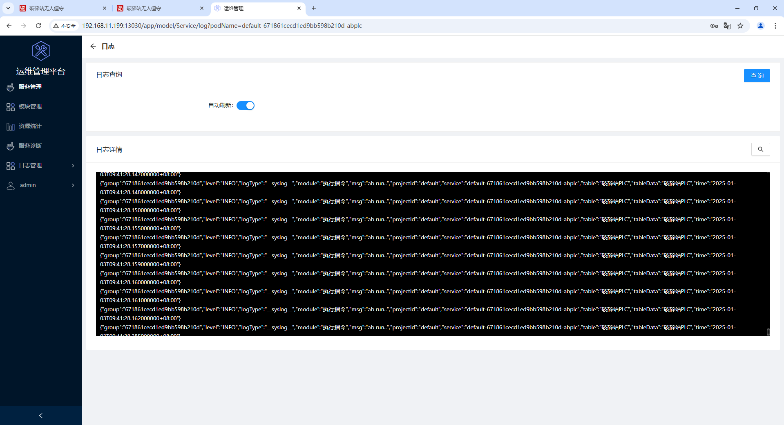Screen dimensions: 784x425
Task: Click the 运维管理平台 title text
Action: [x=41, y=71]
